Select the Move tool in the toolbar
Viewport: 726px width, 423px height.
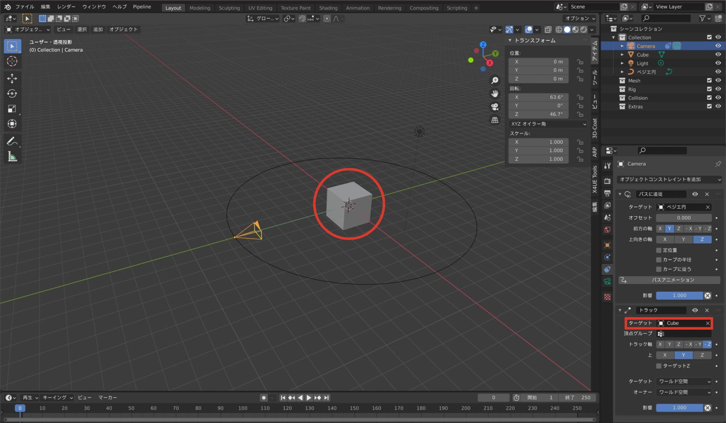click(x=12, y=78)
